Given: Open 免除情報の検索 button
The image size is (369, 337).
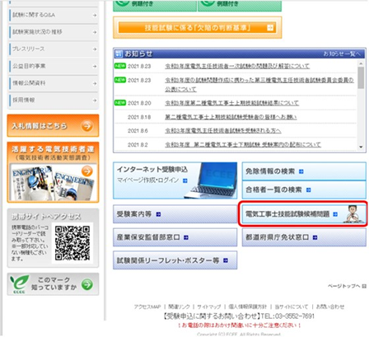Looking at the screenshot, I should pyautogui.click(x=304, y=171).
